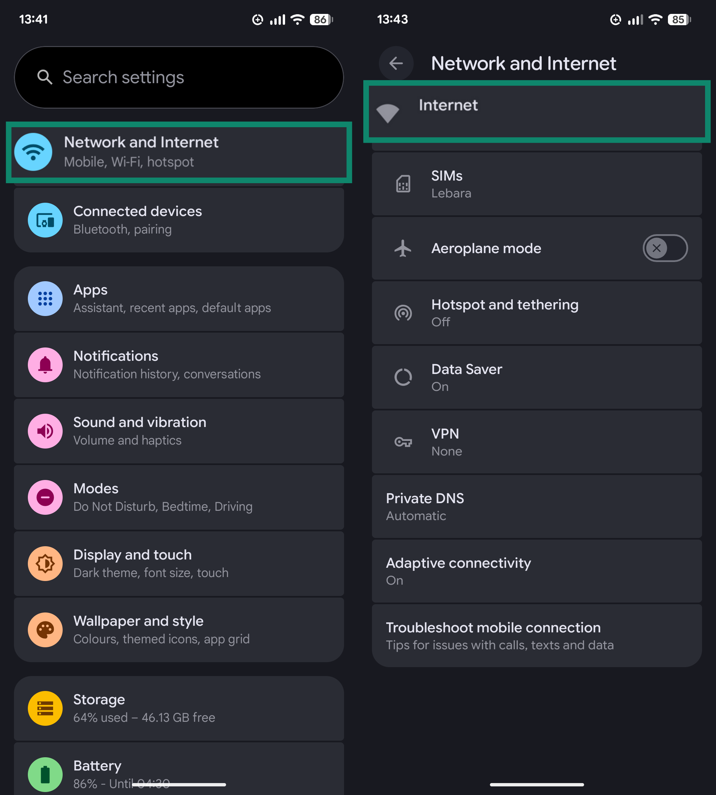Select the Apps grid icon

click(x=45, y=299)
